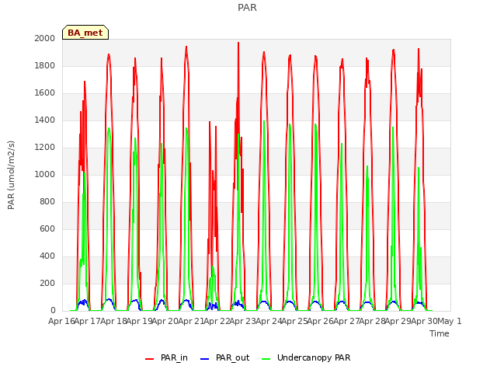Click the Apr 30 x-axis date label
This screenshot has width=497, height=373.
pyautogui.click(x=424, y=321)
